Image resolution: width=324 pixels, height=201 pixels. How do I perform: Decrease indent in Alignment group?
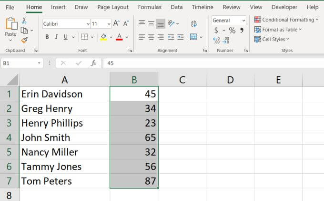click(171, 37)
